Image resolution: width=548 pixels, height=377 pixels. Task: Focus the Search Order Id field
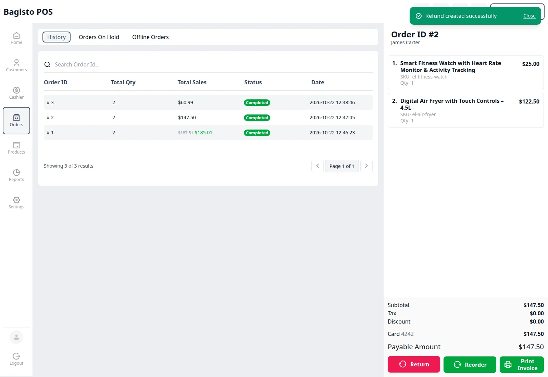(x=208, y=64)
